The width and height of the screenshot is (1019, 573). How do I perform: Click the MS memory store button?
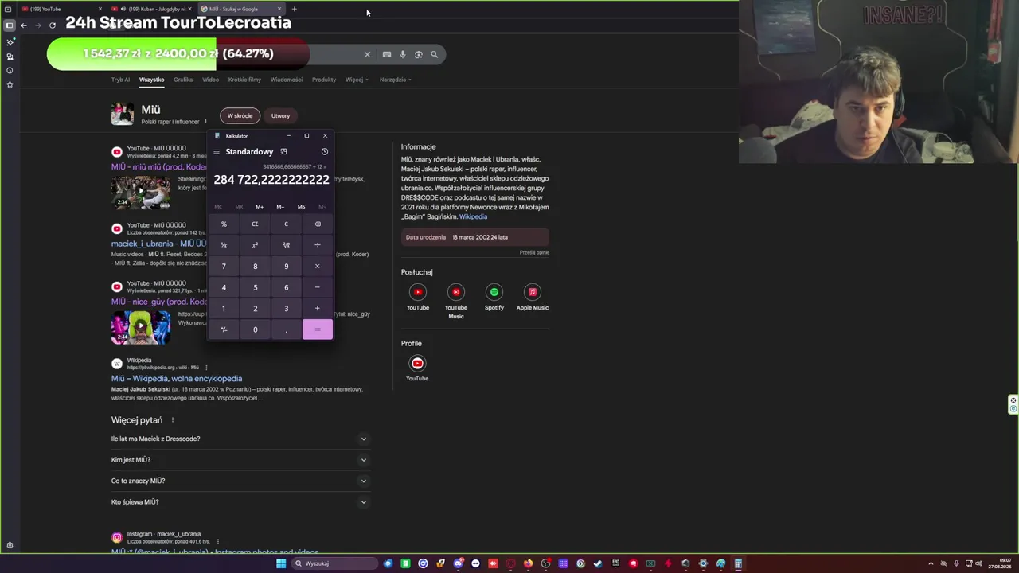[301, 207]
